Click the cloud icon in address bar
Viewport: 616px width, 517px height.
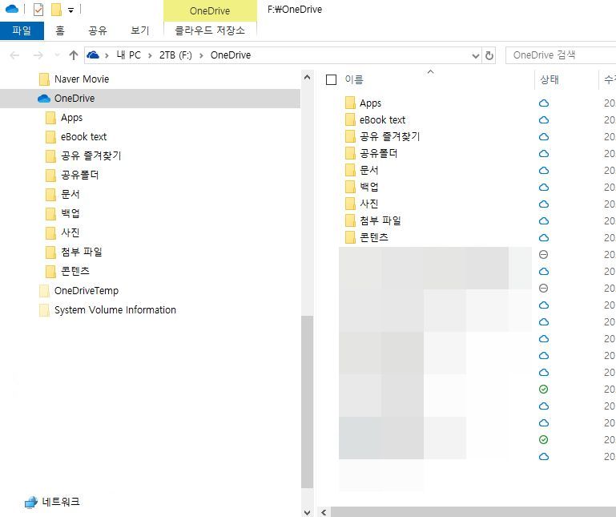coord(93,55)
